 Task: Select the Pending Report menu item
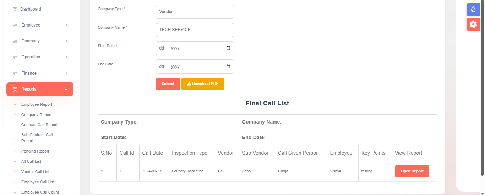35,151
